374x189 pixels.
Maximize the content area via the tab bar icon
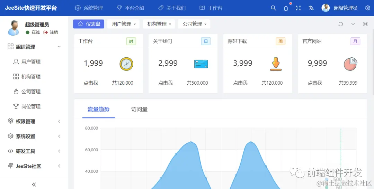click(365, 24)
